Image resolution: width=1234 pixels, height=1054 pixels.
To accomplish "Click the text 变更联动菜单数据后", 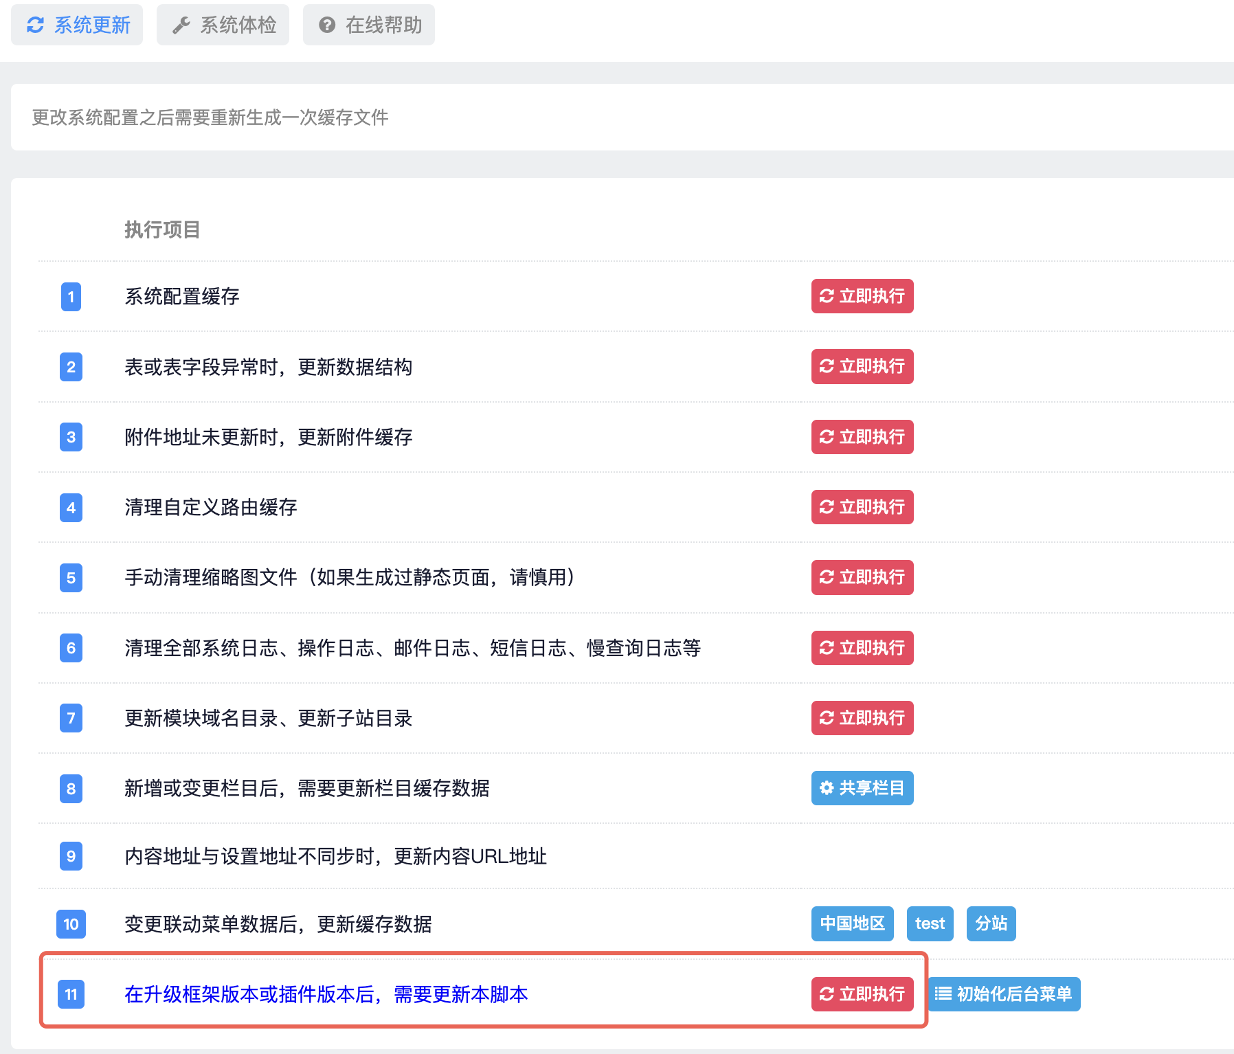I will [211, 924].
